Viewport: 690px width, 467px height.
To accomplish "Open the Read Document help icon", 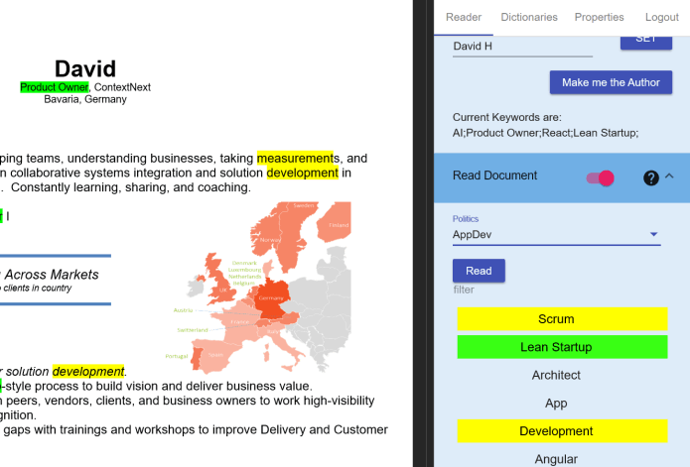I will [651, 177].
